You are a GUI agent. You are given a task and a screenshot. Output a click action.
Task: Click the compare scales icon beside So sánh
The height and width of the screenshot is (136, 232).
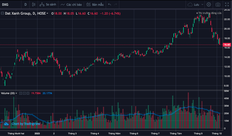[x=42, y=5]
